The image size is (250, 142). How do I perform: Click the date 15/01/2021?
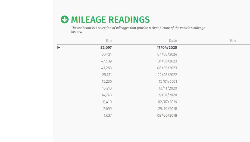(x=168, y=82)
